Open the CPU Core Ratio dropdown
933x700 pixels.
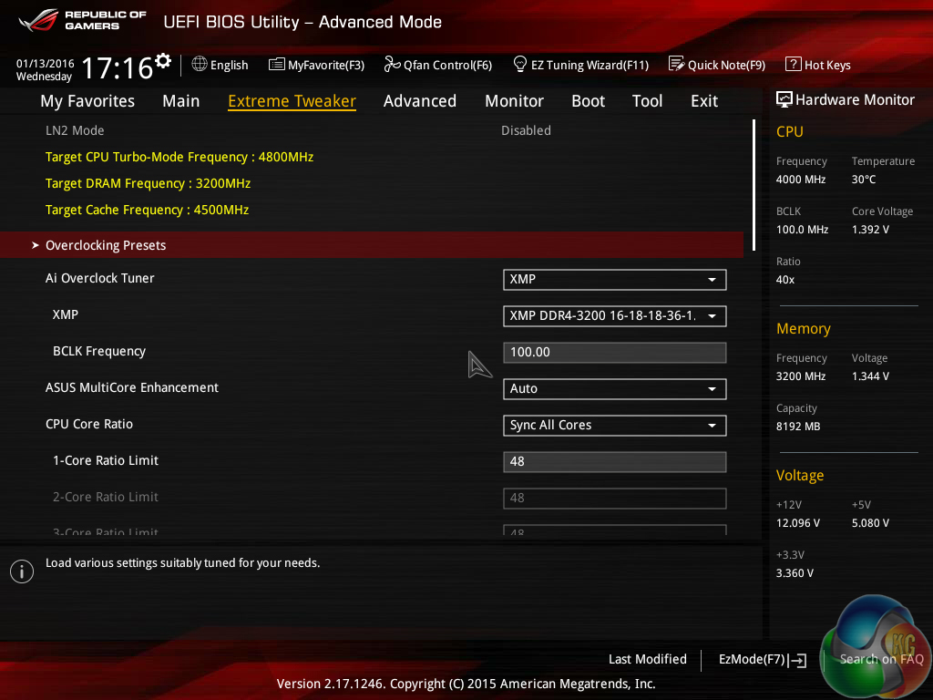[x=615, y=425]
